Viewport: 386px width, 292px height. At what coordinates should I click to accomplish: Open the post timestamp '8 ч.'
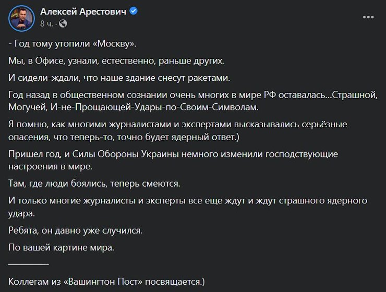tap(46, 23)
